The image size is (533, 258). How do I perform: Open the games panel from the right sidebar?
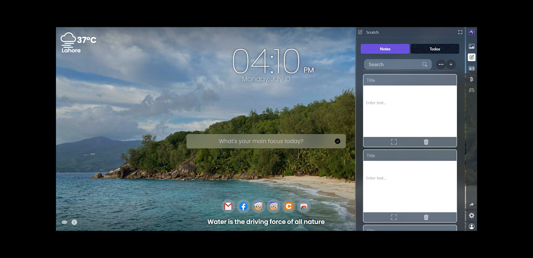click(x=472, y=90)
